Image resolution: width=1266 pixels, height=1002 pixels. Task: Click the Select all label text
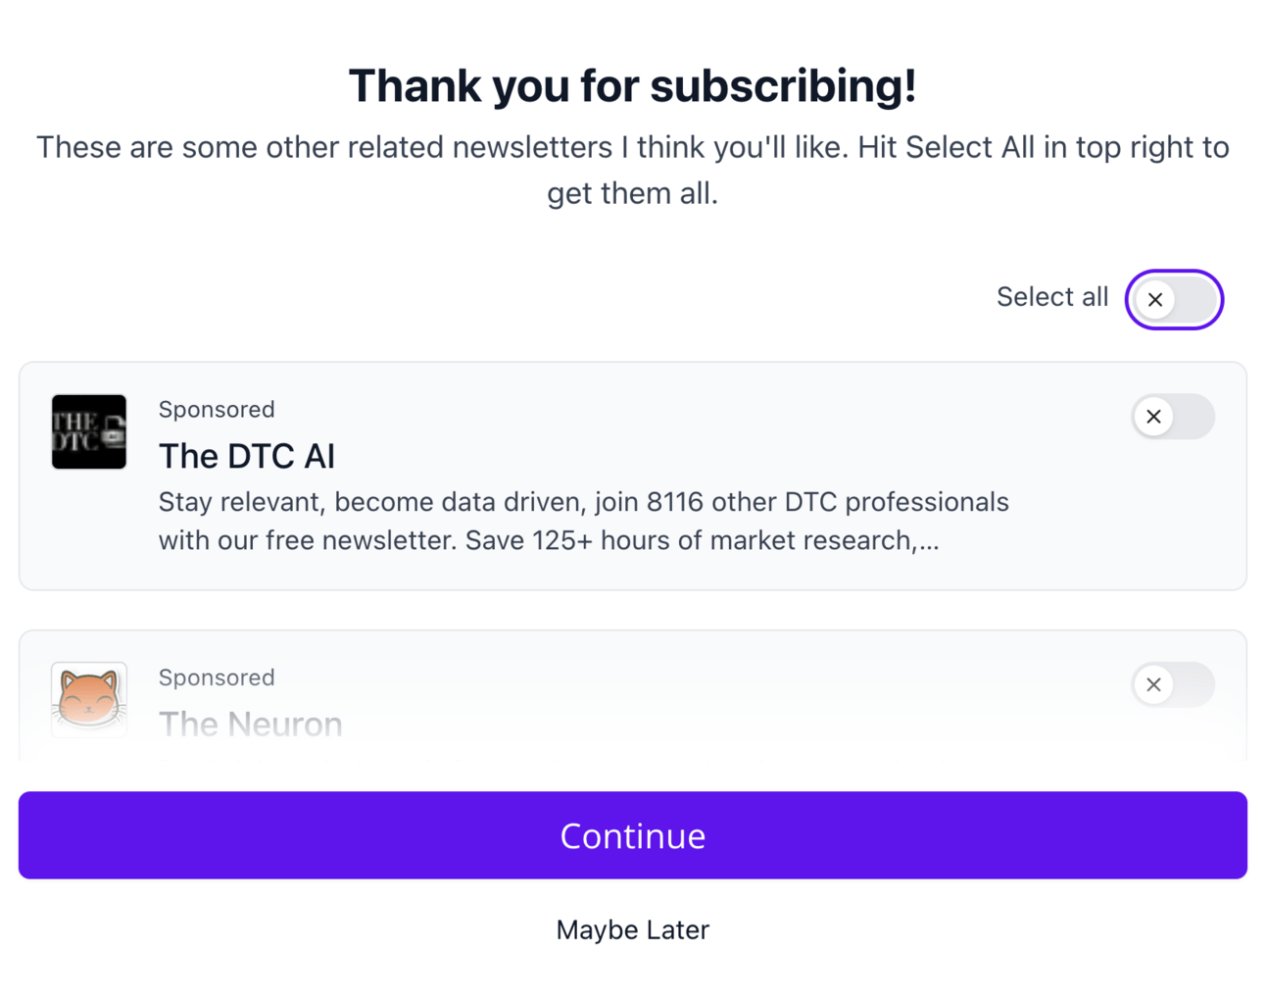(1051, 297)
